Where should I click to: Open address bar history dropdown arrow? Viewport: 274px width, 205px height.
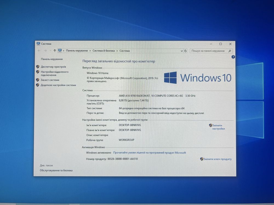tap(182, 51)
